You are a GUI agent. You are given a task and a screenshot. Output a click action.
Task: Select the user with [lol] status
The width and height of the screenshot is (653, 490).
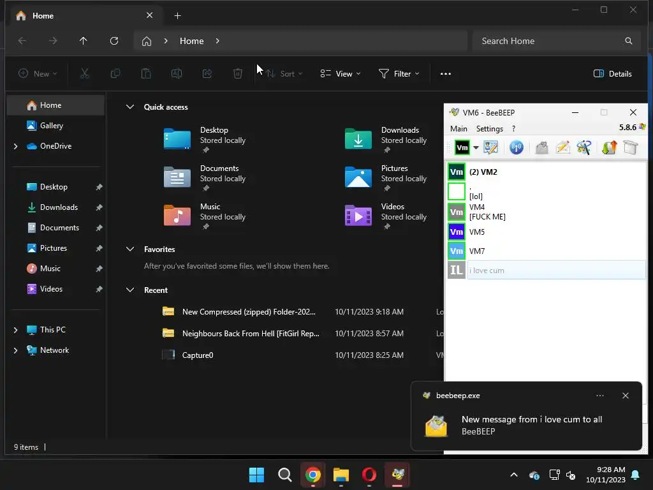(547, 191)
